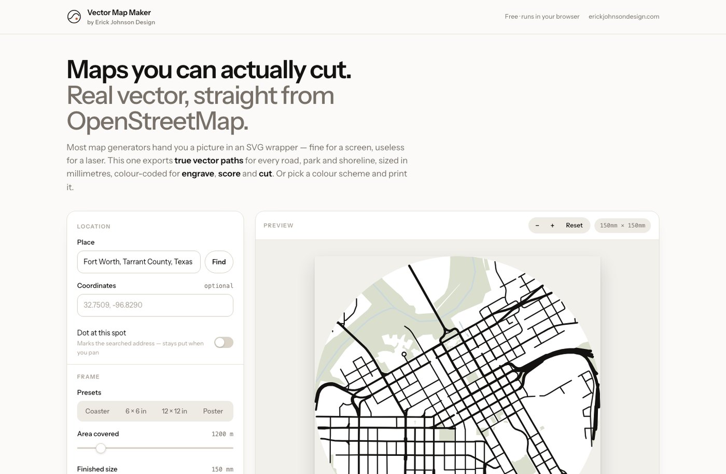Click the LOCATION section heading
The width and height of the screenshot is (726, 474).
pyautogui.click(x=94, y=227)
